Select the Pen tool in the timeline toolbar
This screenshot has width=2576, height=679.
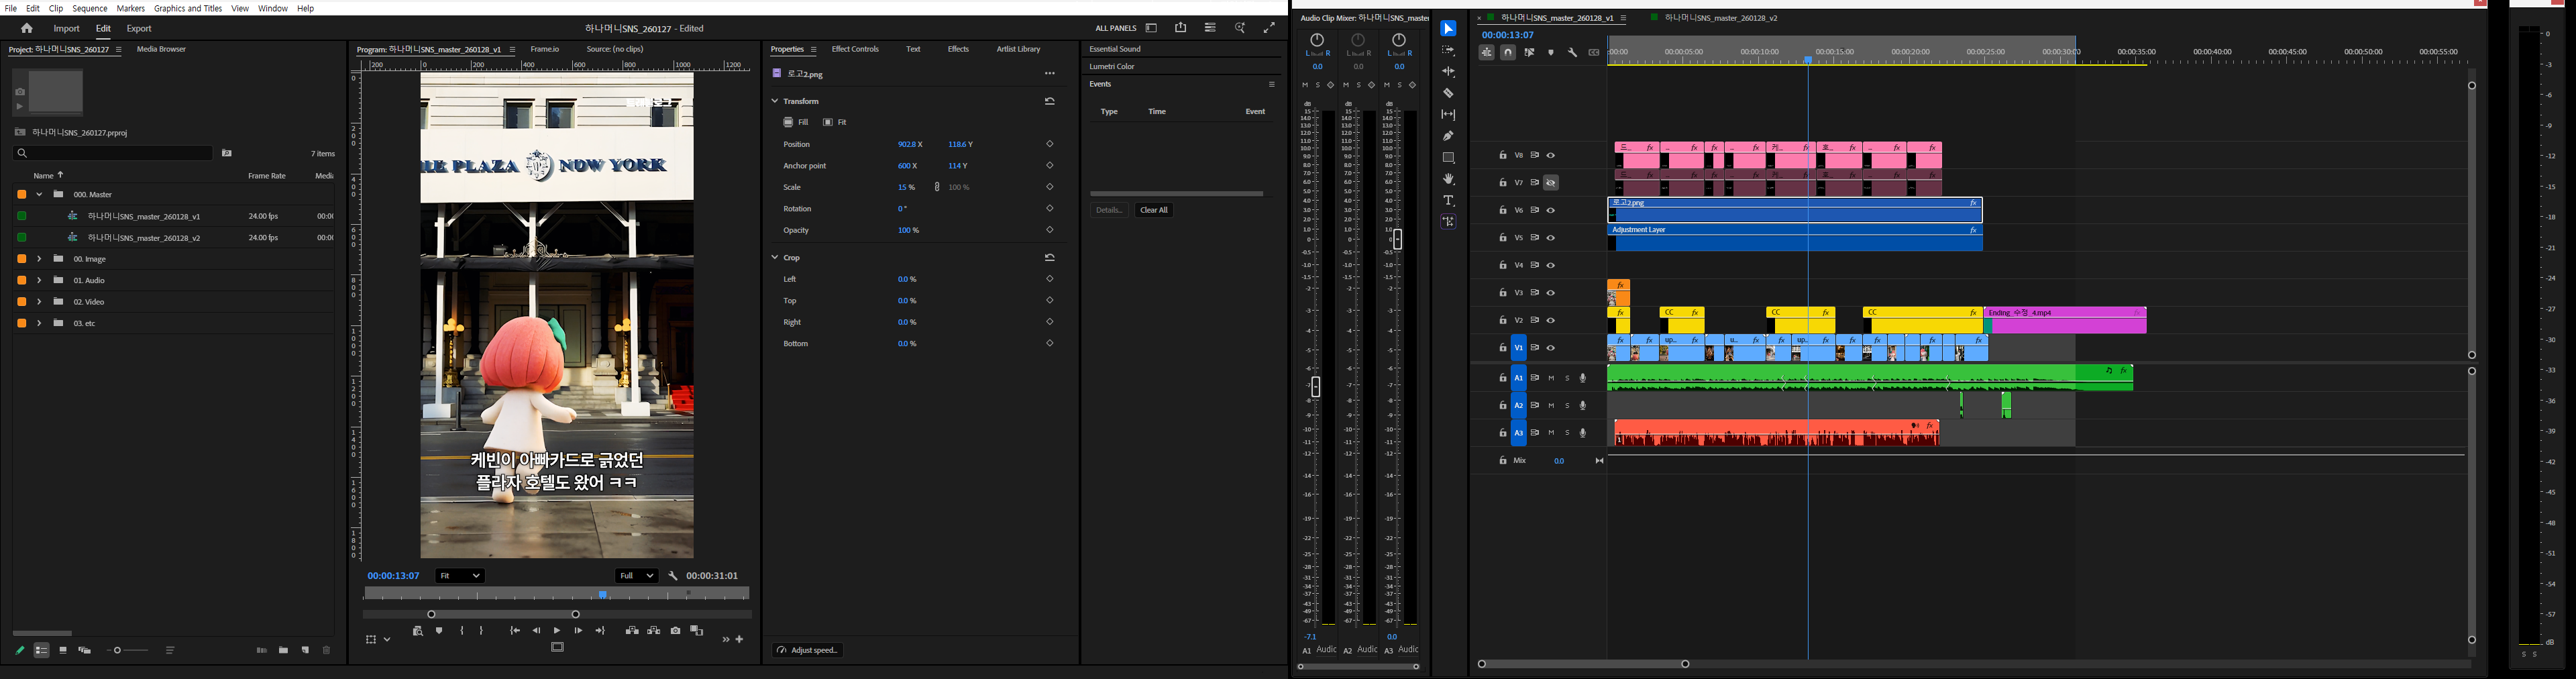click(1448, 134)
